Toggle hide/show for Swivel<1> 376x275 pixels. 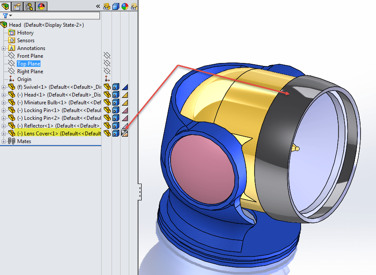[107, 87]
